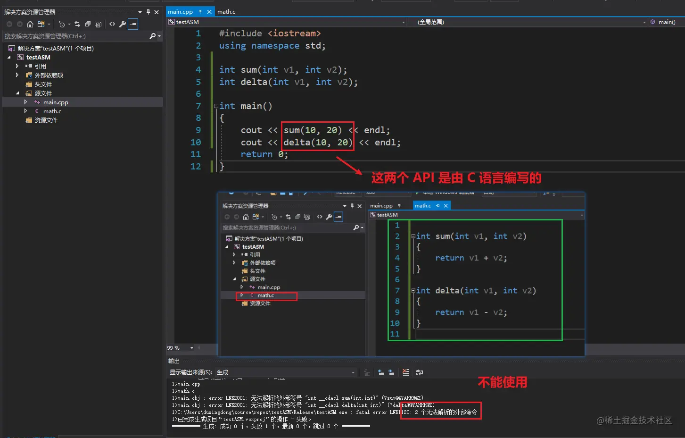Toggle word wrap in the Output toolbar

(x=419, y=372)
